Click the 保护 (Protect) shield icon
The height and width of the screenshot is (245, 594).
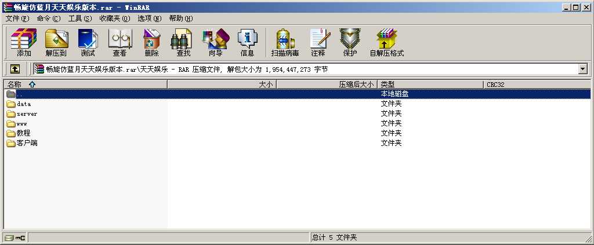350,42
